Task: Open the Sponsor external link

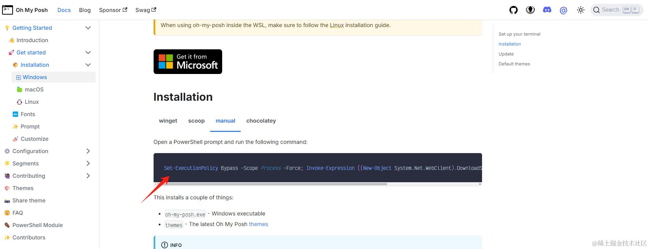Action: click(x=113, y=10)
